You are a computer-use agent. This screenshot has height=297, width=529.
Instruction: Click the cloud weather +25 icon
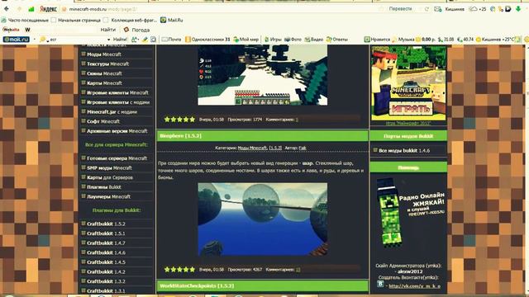[x=478, y=9]
